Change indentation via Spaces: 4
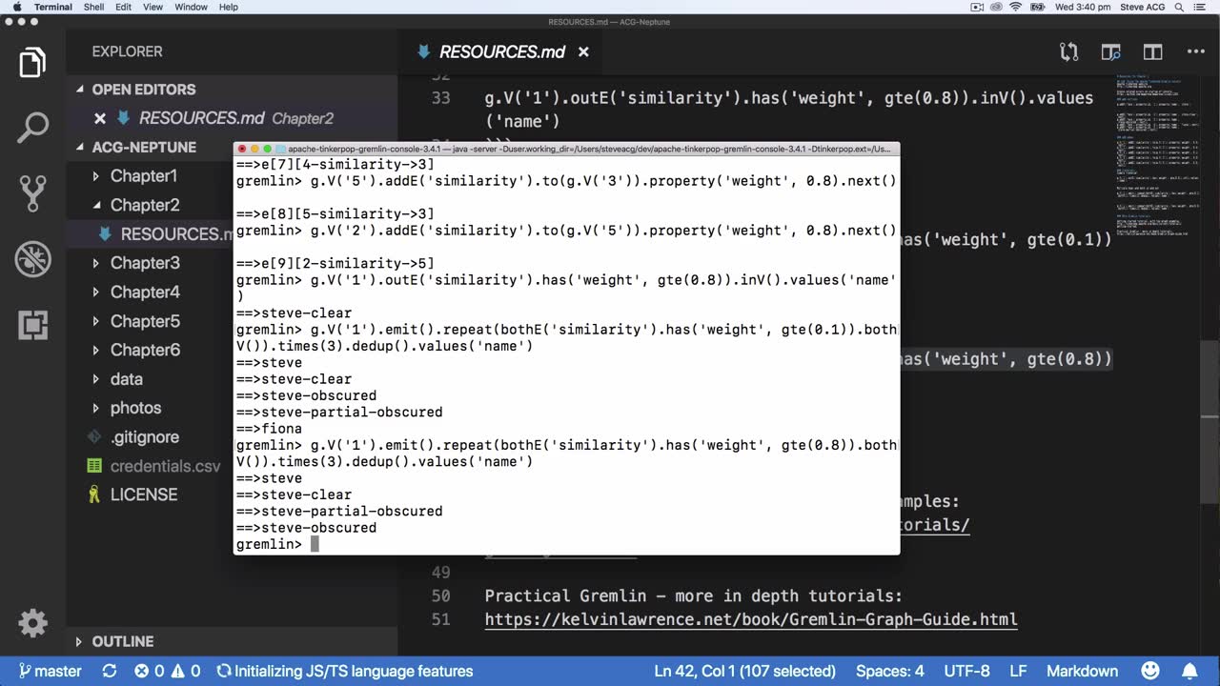Screen dimensions: 1220x686 tap(889, 671)
